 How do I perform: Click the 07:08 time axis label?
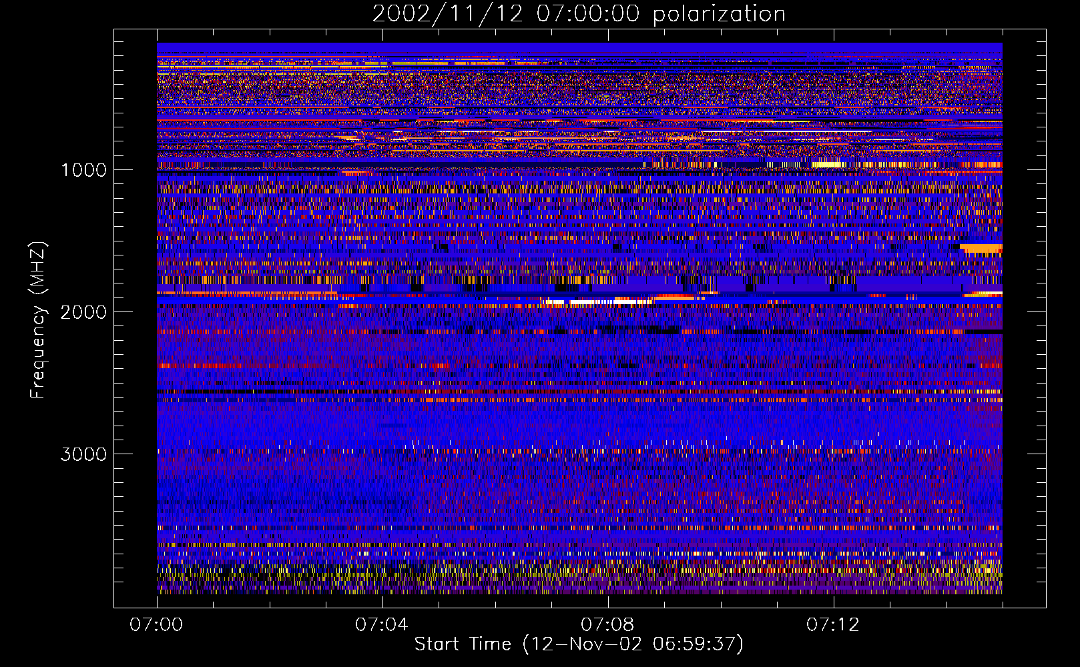coord(607,625)
